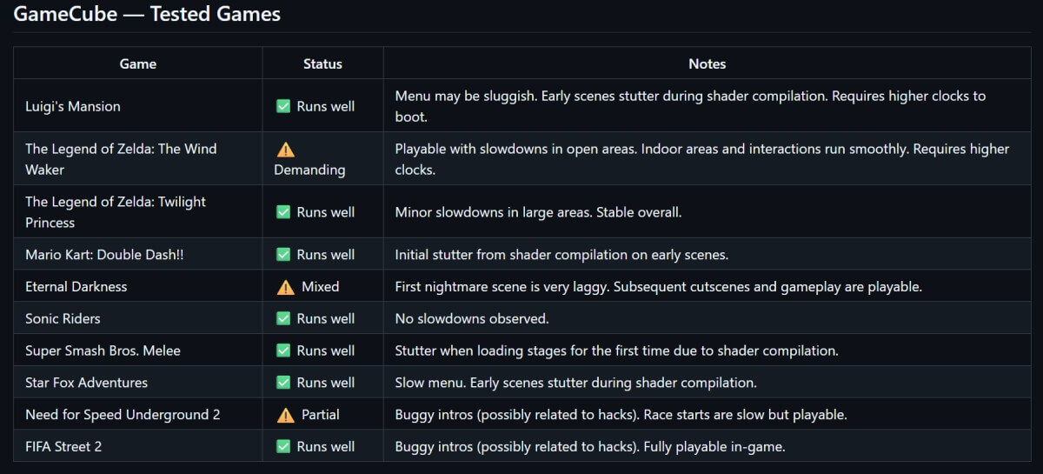Viewport: 1043px width, 474px height.
Task: Select the Need for Speed Underground 2 title
Action: pyautogui.click(x=123, y=415)
